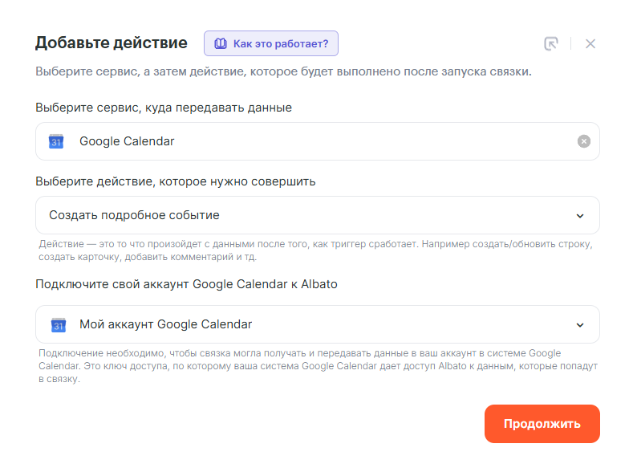Image resolution: width=633 pixels, height=468 pixels.
Task: Click the "Добавьте действие" heading
Action: click(x=112, y=43)
